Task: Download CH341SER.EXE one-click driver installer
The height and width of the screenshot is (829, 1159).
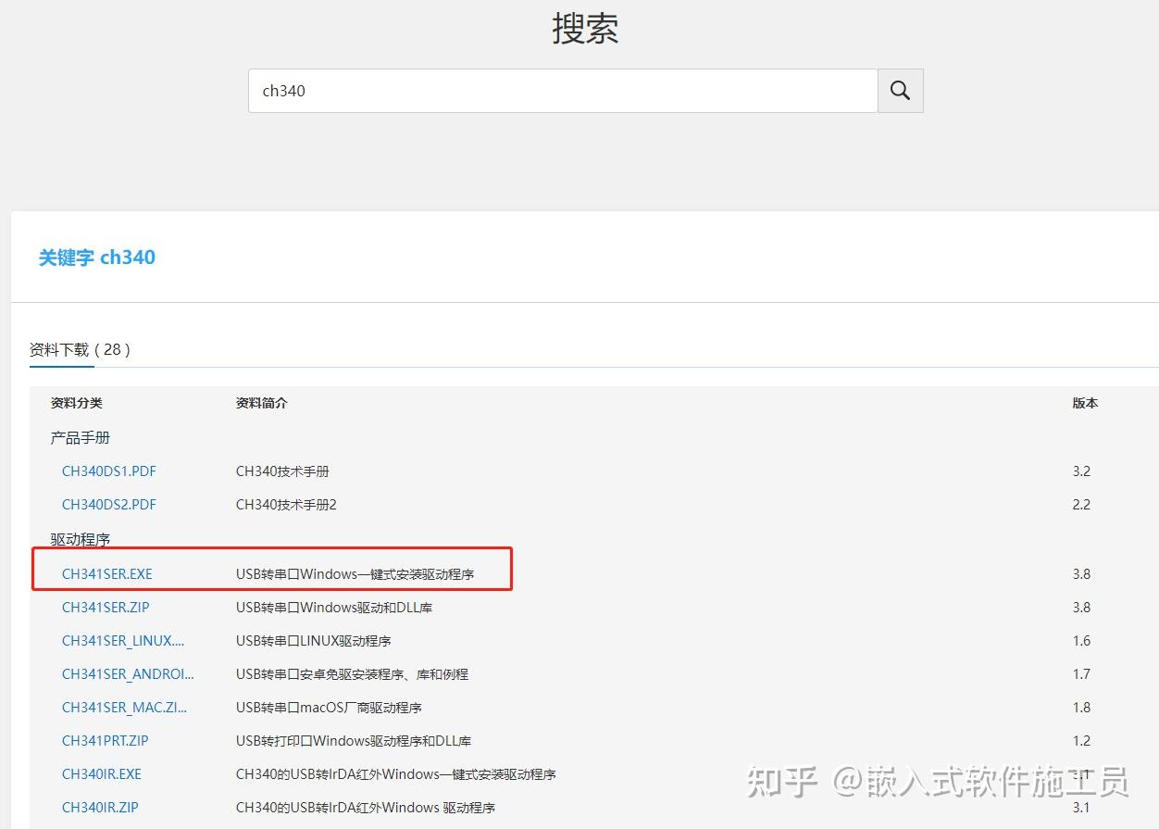Action: click(x=106, y=573)
